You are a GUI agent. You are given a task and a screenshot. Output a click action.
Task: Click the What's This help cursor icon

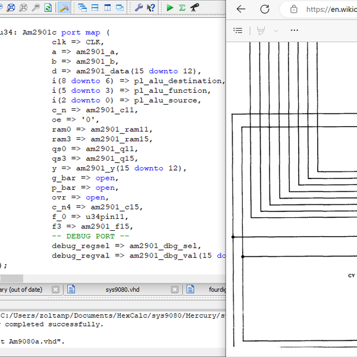(x=152, y=8)
